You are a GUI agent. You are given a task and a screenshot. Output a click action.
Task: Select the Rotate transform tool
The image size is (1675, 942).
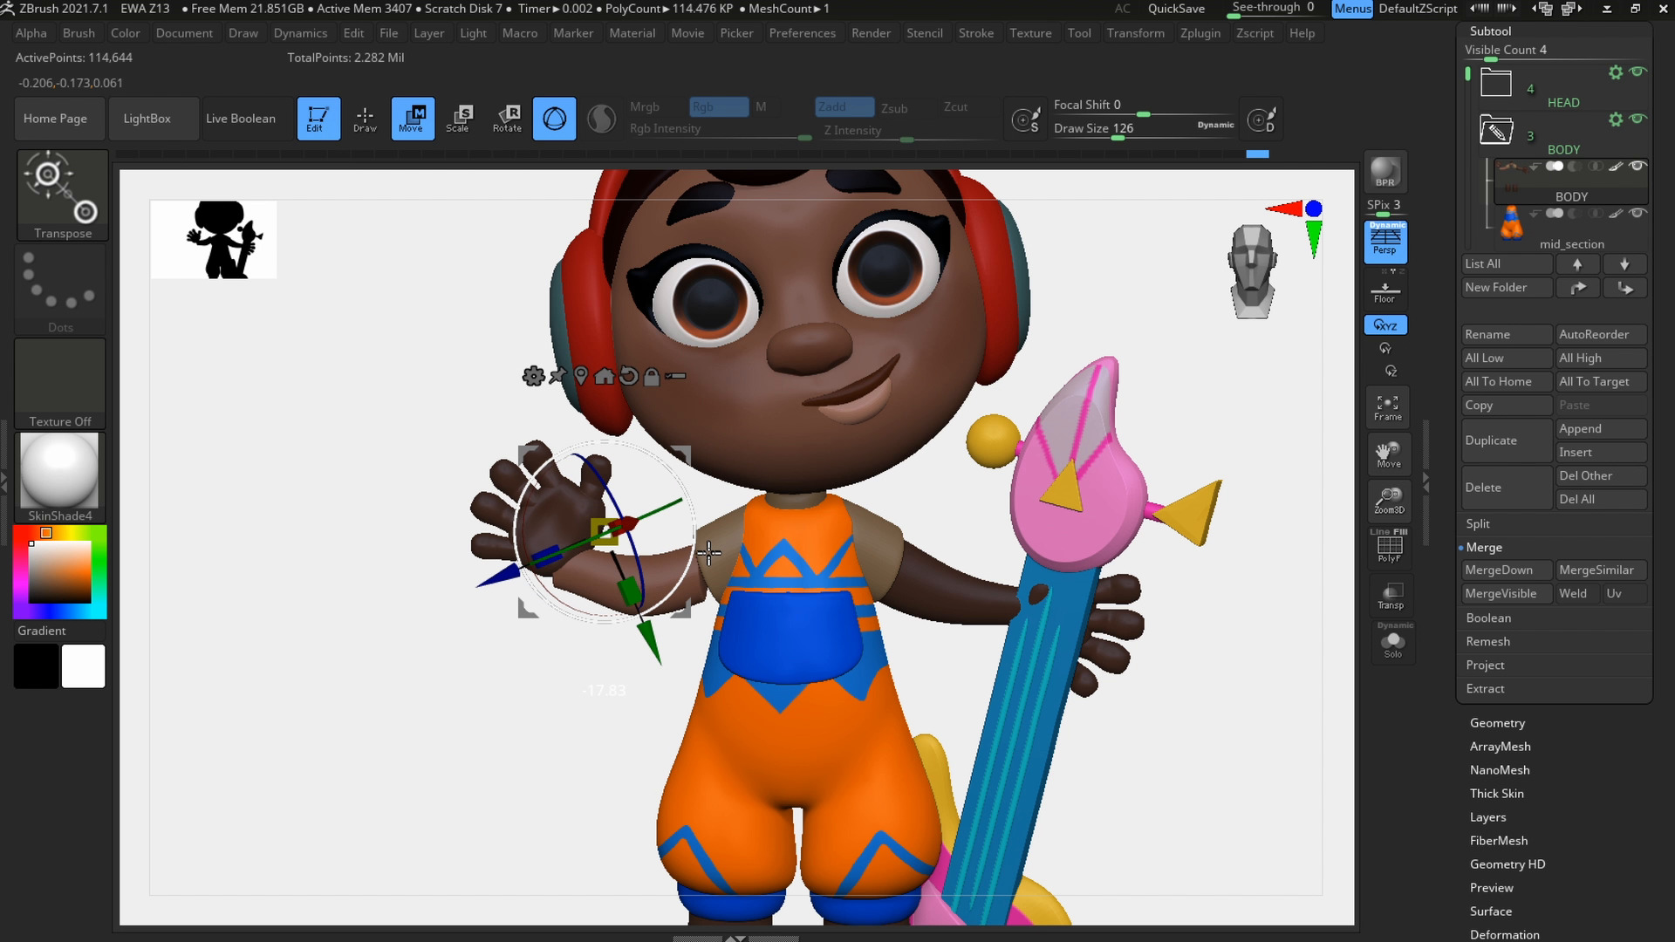507,119
